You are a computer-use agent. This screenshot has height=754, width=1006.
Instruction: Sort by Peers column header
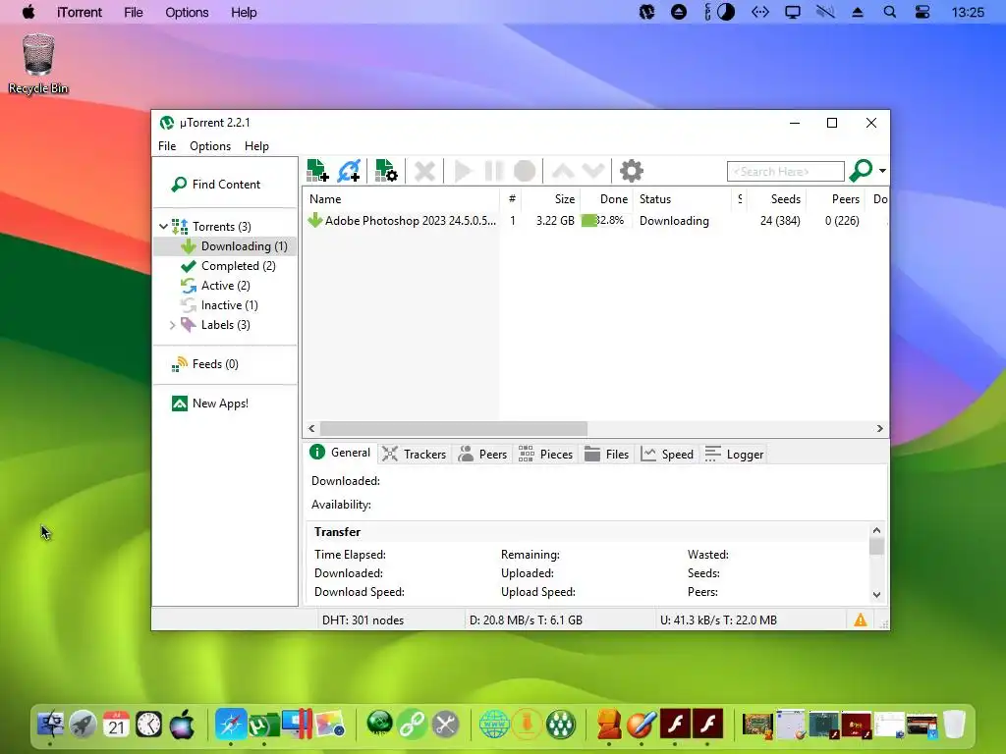tap(835, 199)
